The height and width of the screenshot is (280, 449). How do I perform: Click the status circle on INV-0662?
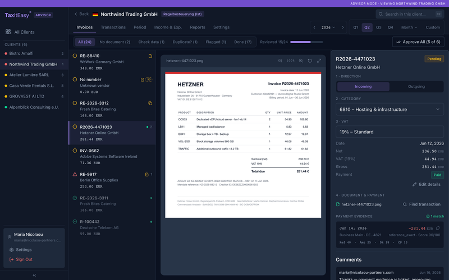(x=75, y=151)
